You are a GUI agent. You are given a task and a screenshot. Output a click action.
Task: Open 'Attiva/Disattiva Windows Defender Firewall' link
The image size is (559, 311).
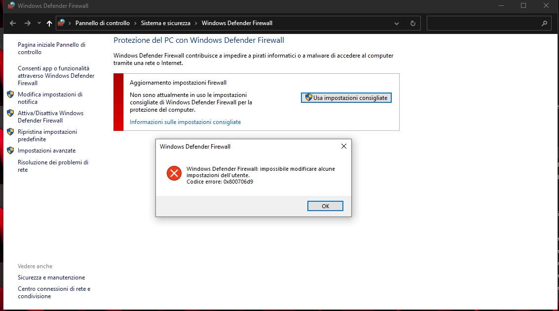(x=51, y=117)
